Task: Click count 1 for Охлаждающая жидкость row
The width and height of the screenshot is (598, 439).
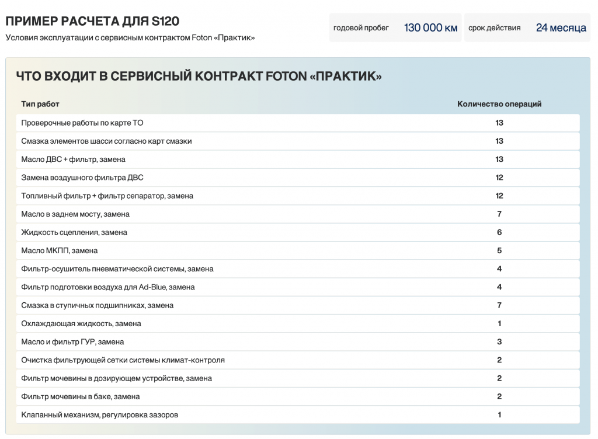Action: (x=499, y=324)
